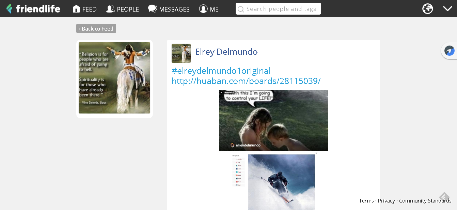Open the skier photo in post
The height and width of the screenshot is (210, 457).
(x=282, y=182)
